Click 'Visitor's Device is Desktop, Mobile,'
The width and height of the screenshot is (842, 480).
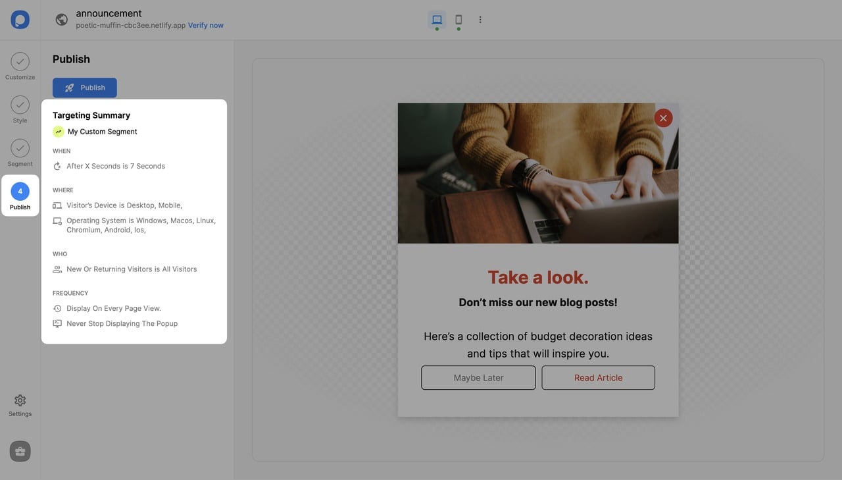click(124, 205)
